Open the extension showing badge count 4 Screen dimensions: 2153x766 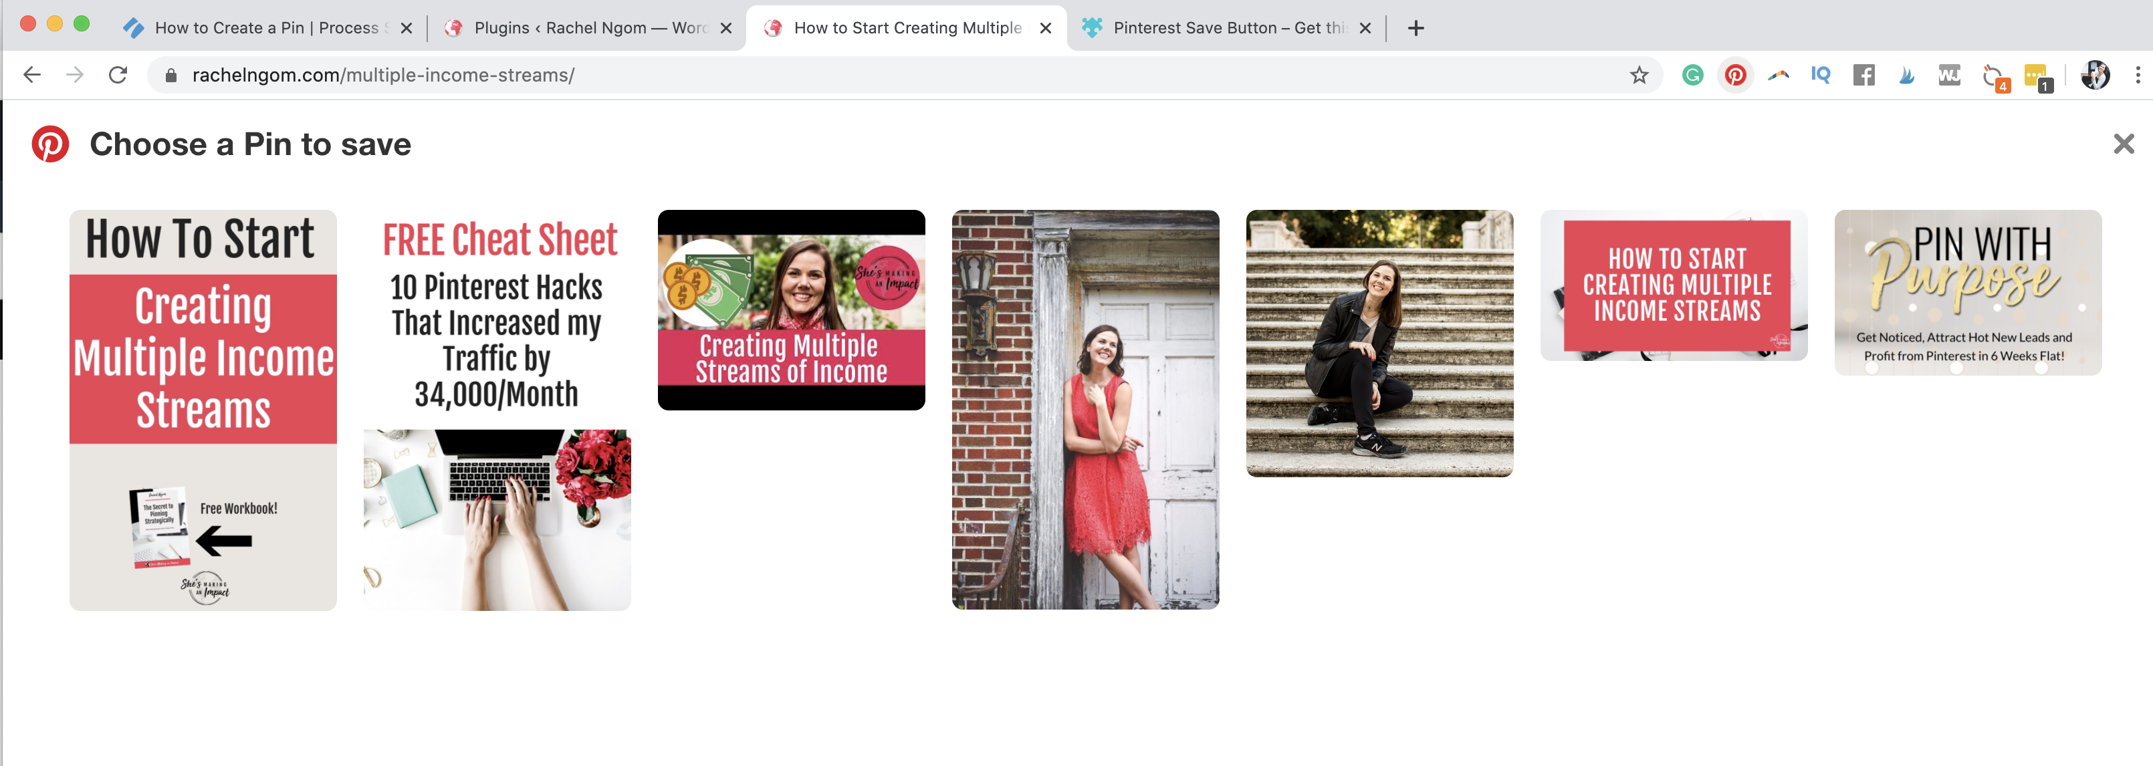tap(1992, 74)
